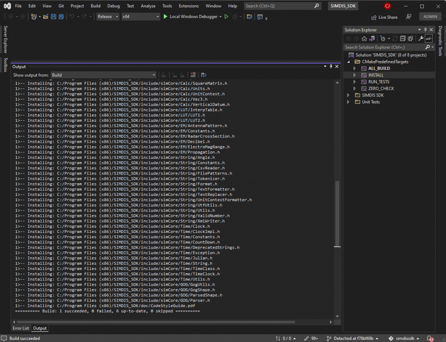This screenshot has height=342, width=446.
Task: Click the Save All icon
Action: (61, 17)
